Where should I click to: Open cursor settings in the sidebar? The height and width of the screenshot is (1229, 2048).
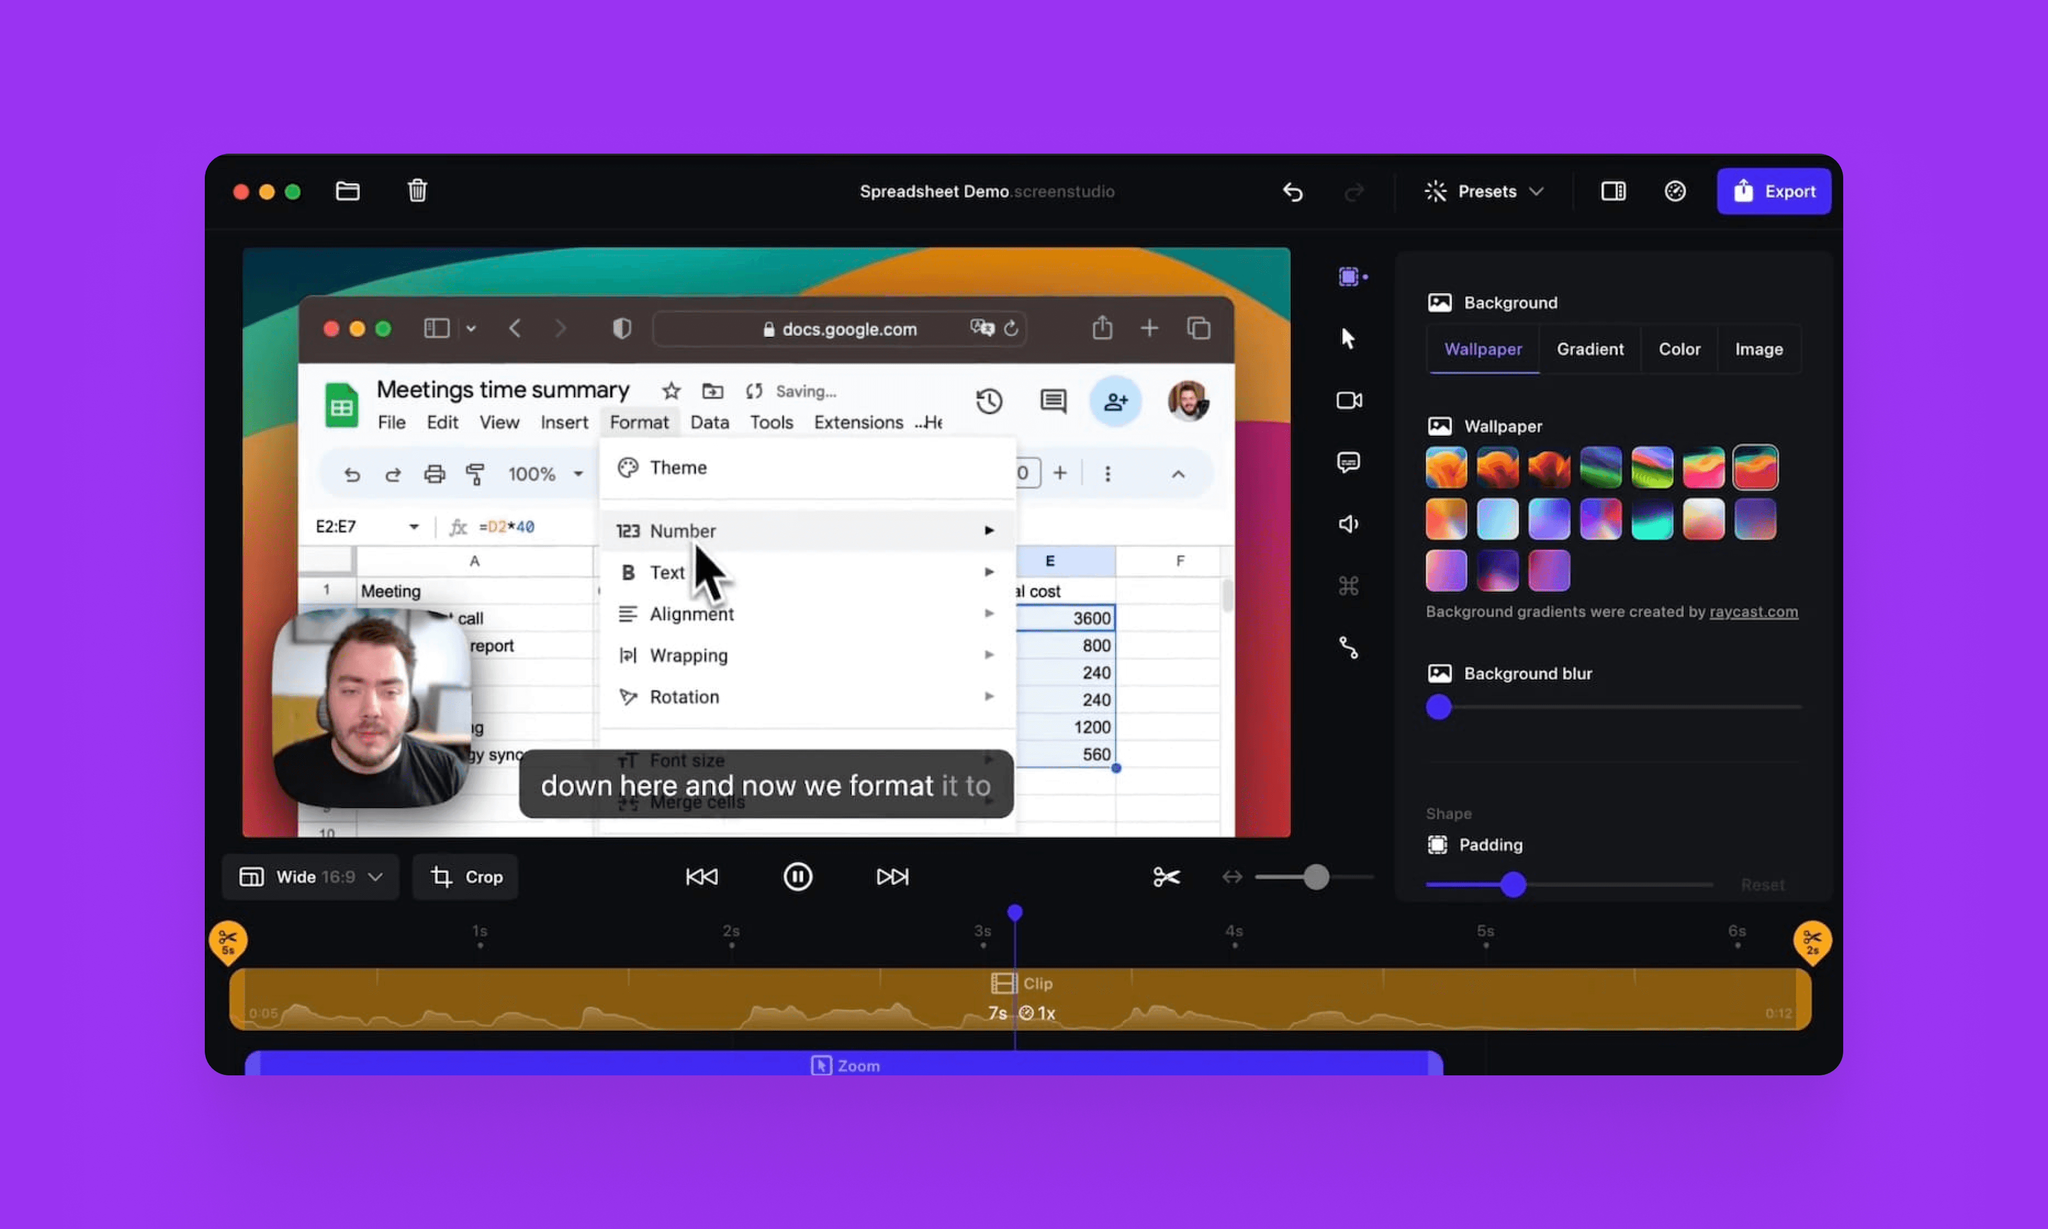click(1349, 338)
